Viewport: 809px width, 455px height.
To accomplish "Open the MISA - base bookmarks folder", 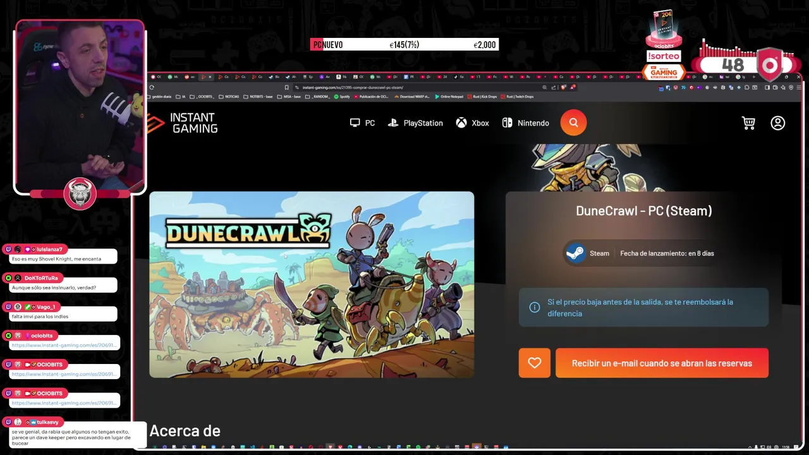I will pyautogui.click(x=289, y=97).
